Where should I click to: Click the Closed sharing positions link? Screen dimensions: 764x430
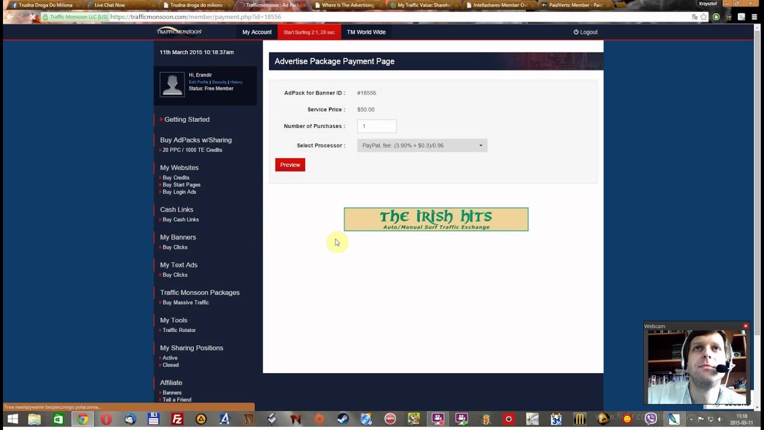[x=171, y=365]
